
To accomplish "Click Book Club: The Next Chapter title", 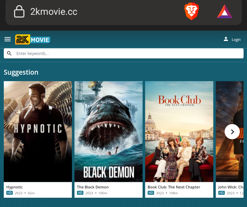I will click(174, 187).
